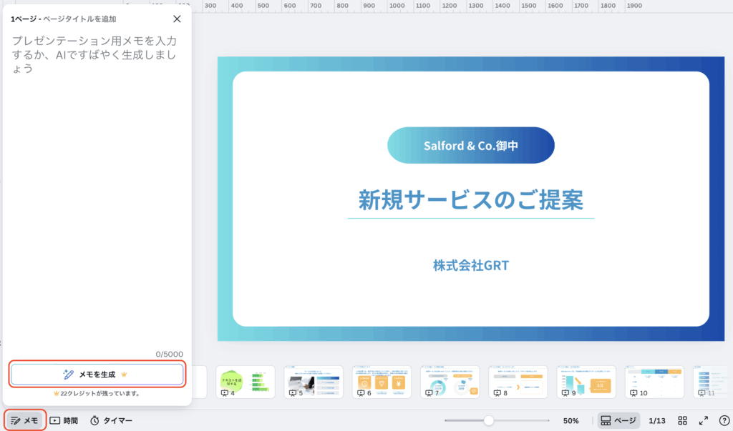Toggle the ページ thumbnail strip button

(618, 420)
